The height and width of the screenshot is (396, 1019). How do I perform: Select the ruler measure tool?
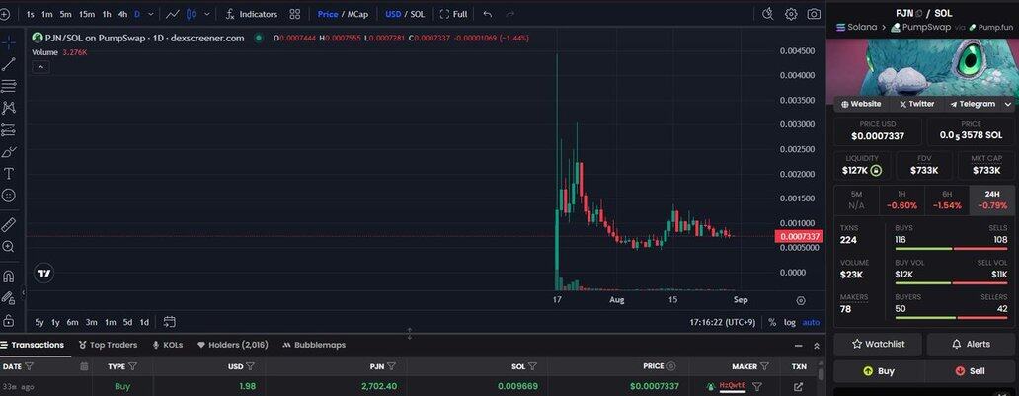9,225
